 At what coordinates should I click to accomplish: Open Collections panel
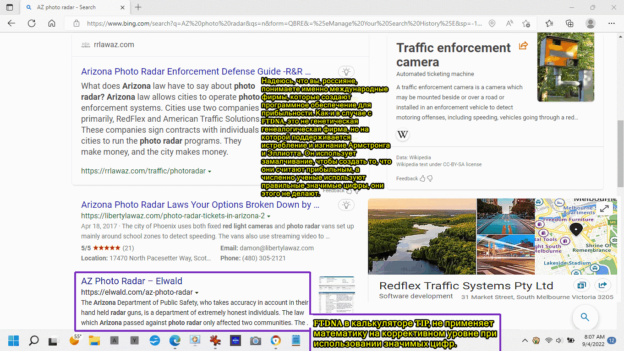(x=569, y=23)
